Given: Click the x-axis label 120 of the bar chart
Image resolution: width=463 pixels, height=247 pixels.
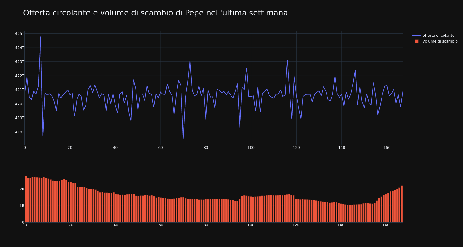Looking at the screenshot, I should point(296,225).
